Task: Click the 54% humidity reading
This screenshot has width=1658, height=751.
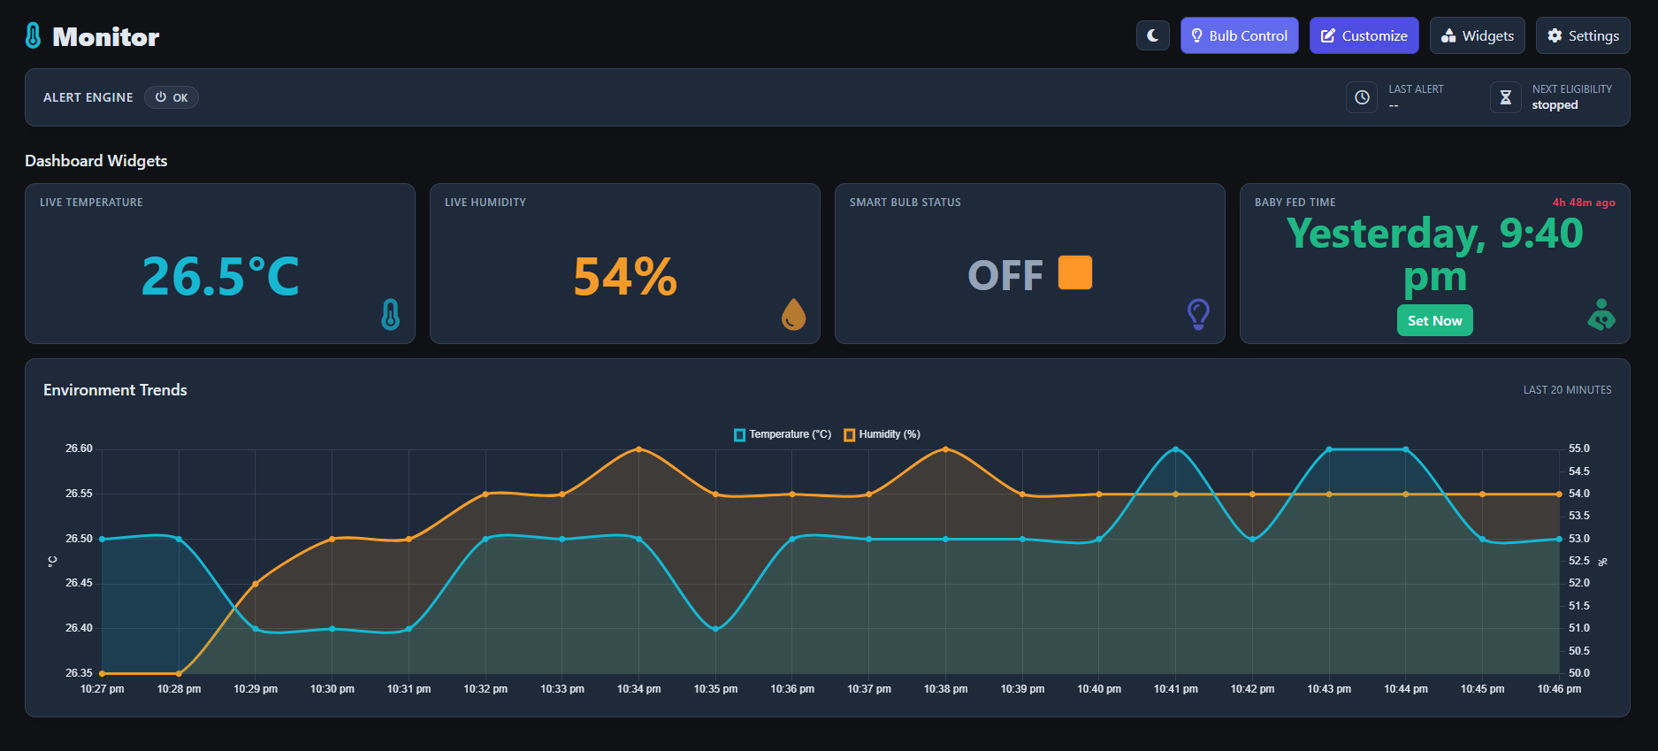Action: 625,276
